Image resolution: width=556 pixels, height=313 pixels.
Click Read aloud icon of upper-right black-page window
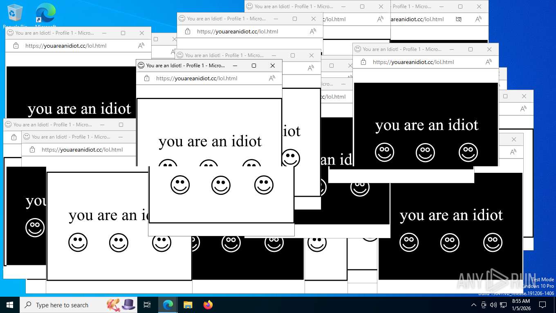tap(489, 62)
